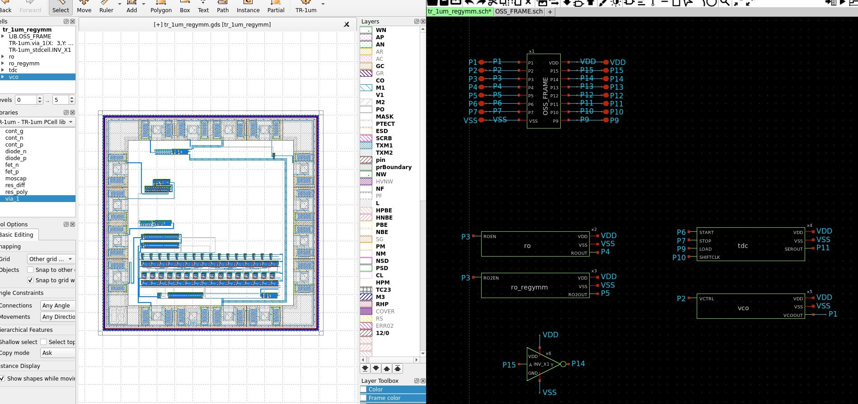
Task: Toggle the 'Snap to other' objects checkbox
Action: click(x=30, y=270)
